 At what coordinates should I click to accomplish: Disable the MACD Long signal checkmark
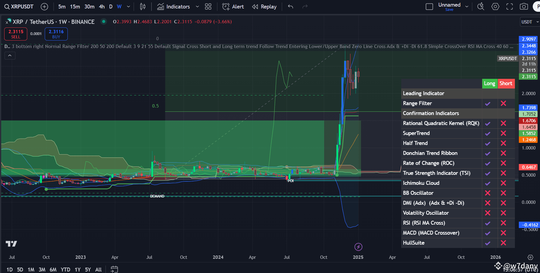click(487, 233)
